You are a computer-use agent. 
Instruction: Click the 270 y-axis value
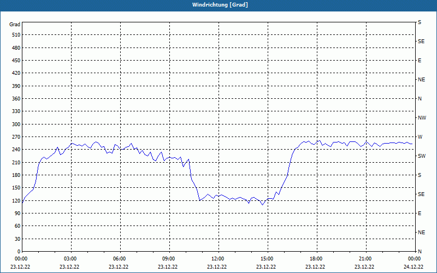point(16,137)
